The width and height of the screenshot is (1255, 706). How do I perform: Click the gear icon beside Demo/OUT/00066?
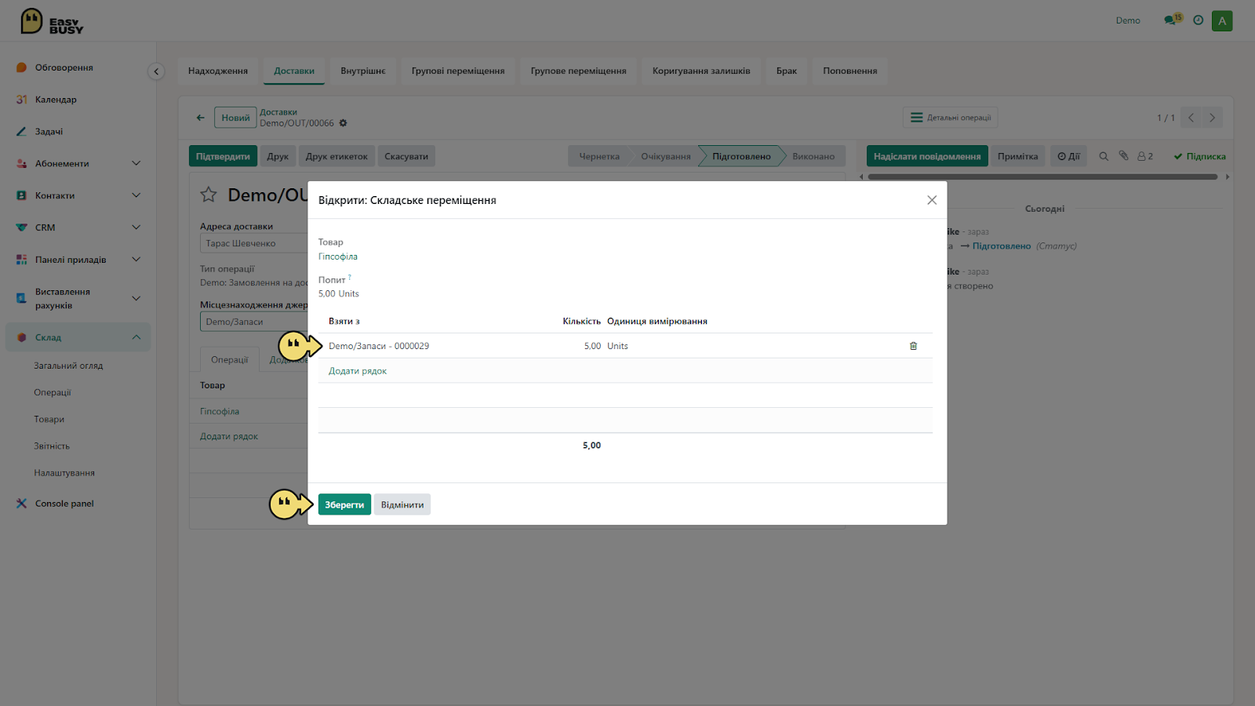click(x=343, y=123)
